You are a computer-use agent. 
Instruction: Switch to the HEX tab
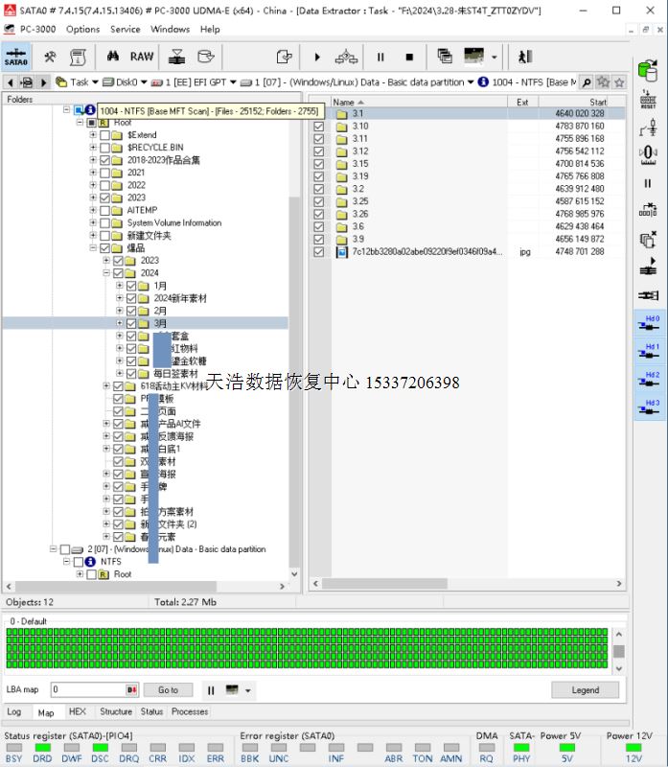click(77, 712)
